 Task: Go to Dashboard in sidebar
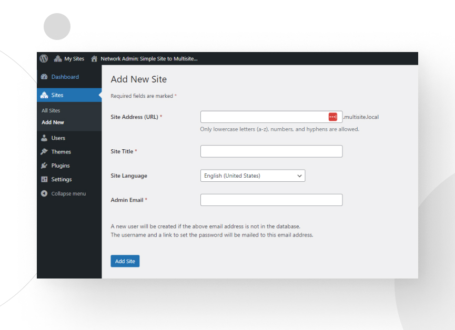coord(69,77)
